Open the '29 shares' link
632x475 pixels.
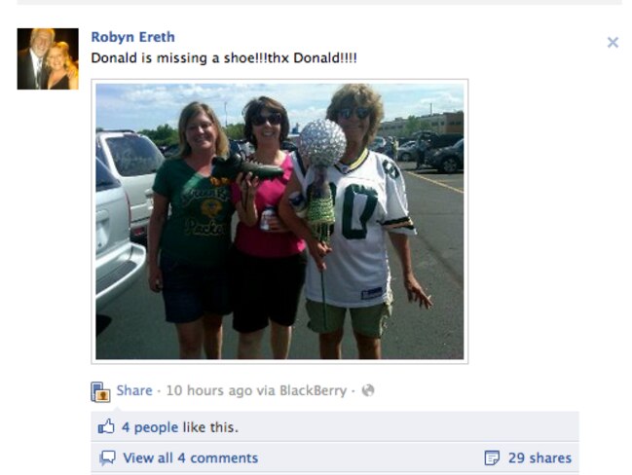tap(539, 458)
